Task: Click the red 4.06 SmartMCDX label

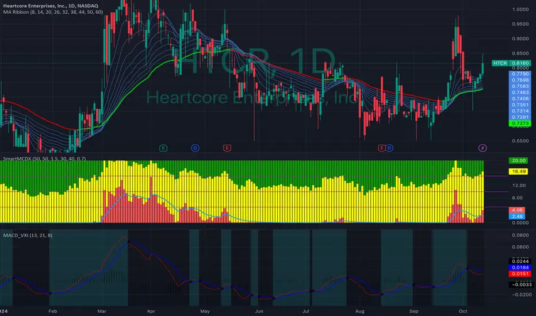Action: click(x=517, y=210)
